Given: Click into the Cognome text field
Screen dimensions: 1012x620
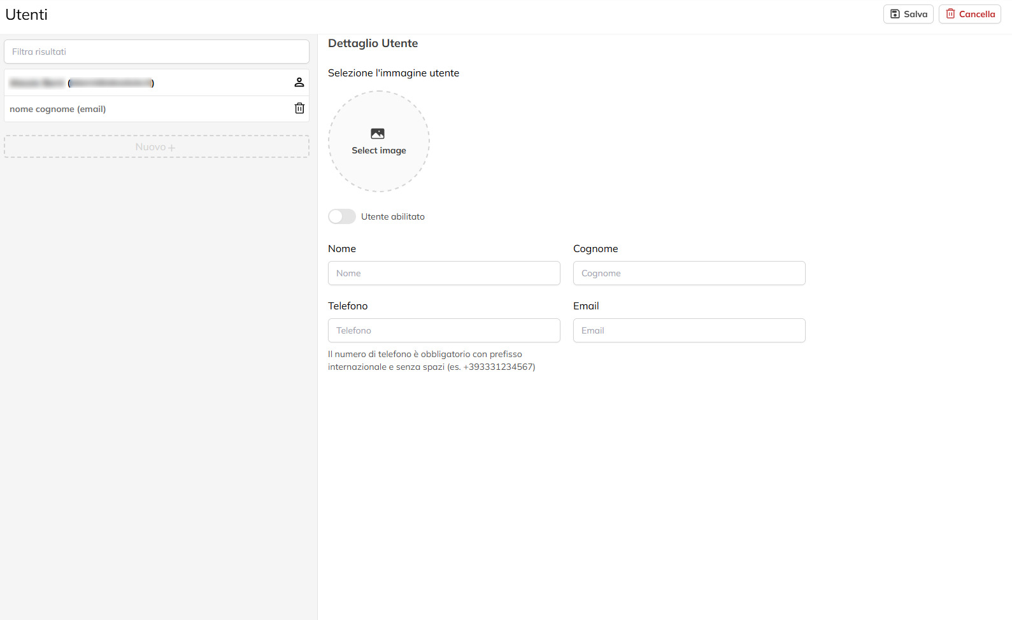Looking at the screenshot, I should click(x=689, y=273).
